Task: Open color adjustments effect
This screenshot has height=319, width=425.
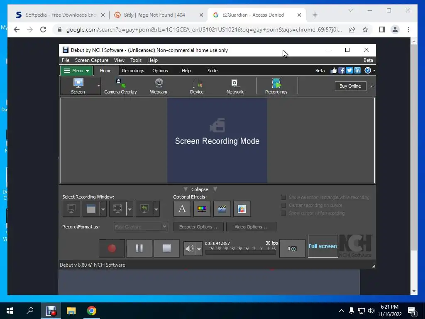Action: click(x=202, y=209)
